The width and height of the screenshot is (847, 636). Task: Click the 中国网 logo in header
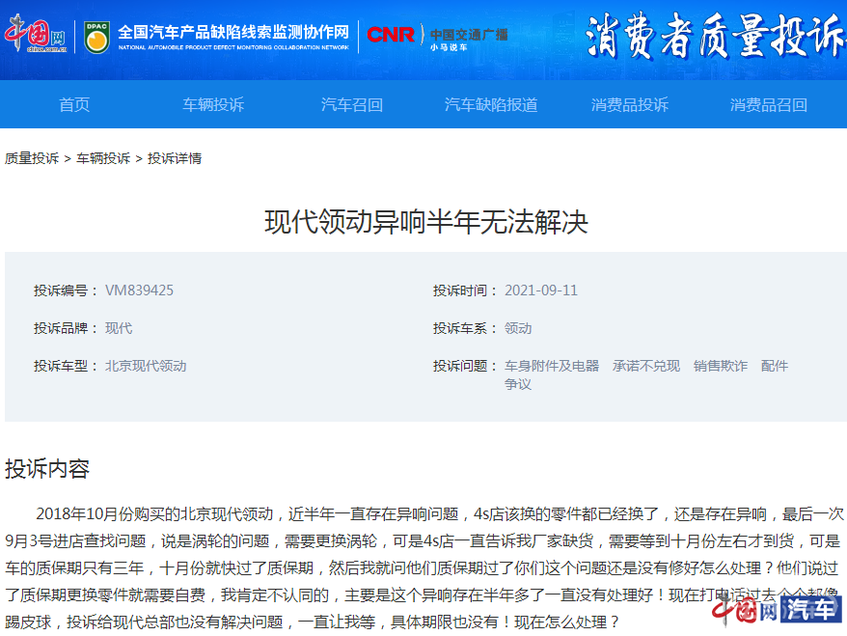(x=36, y=34)
